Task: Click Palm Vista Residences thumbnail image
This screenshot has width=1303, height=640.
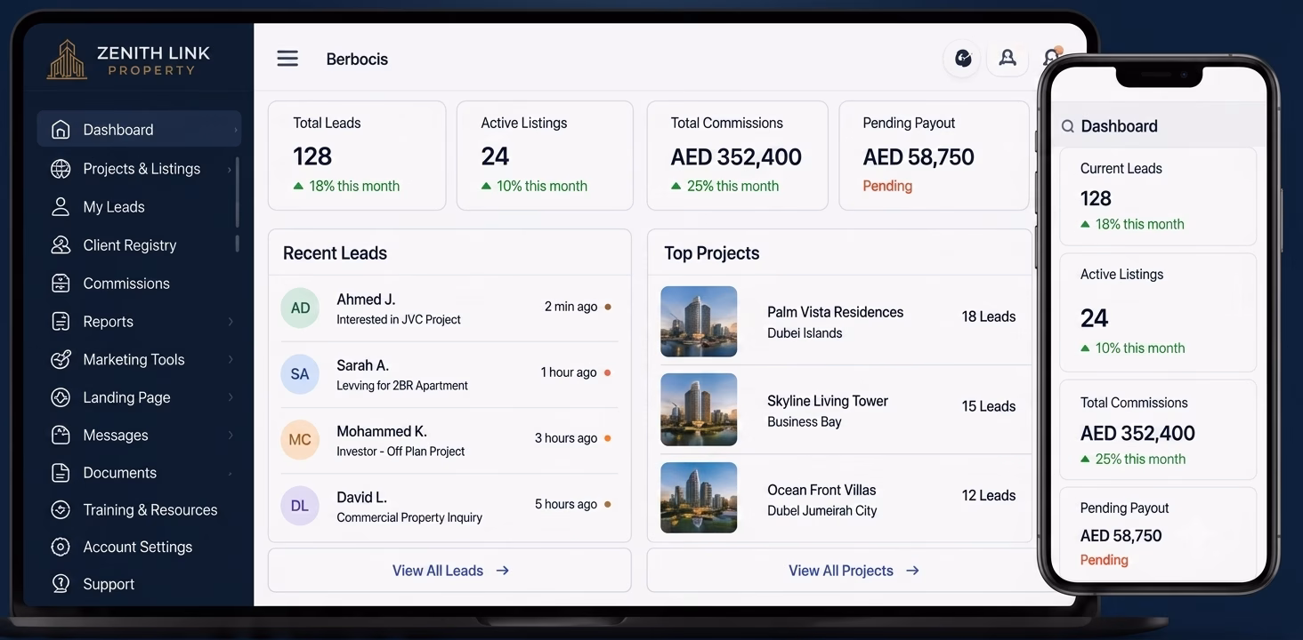Action: point(699,322)
